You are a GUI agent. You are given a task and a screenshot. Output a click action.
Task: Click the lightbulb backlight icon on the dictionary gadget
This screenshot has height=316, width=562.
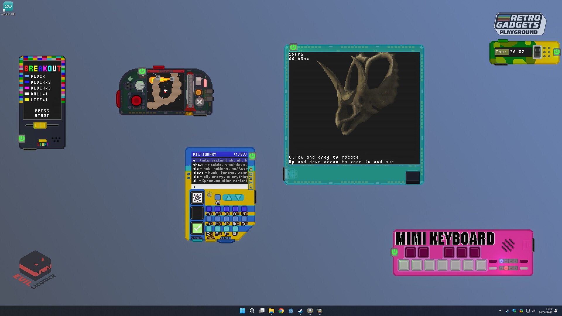click(209, 194)
